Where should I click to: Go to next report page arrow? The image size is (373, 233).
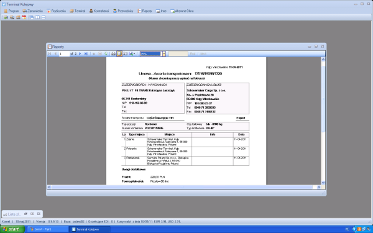(x=80, y=53)
